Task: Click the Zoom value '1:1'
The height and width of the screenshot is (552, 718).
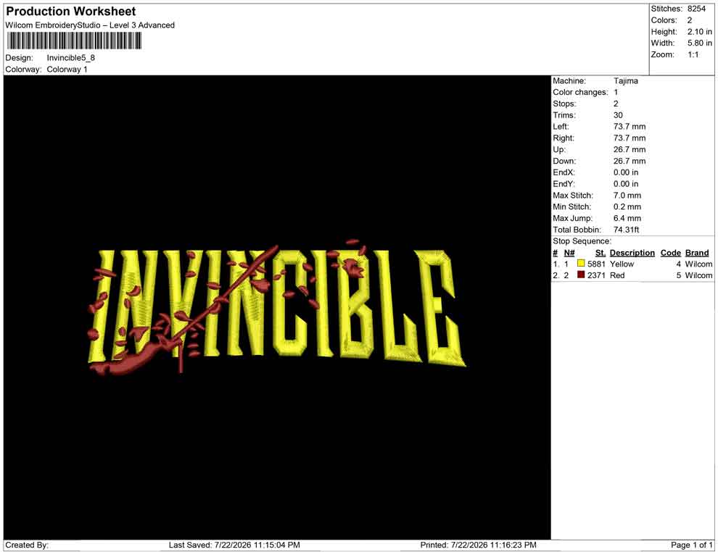Action: 693,54
